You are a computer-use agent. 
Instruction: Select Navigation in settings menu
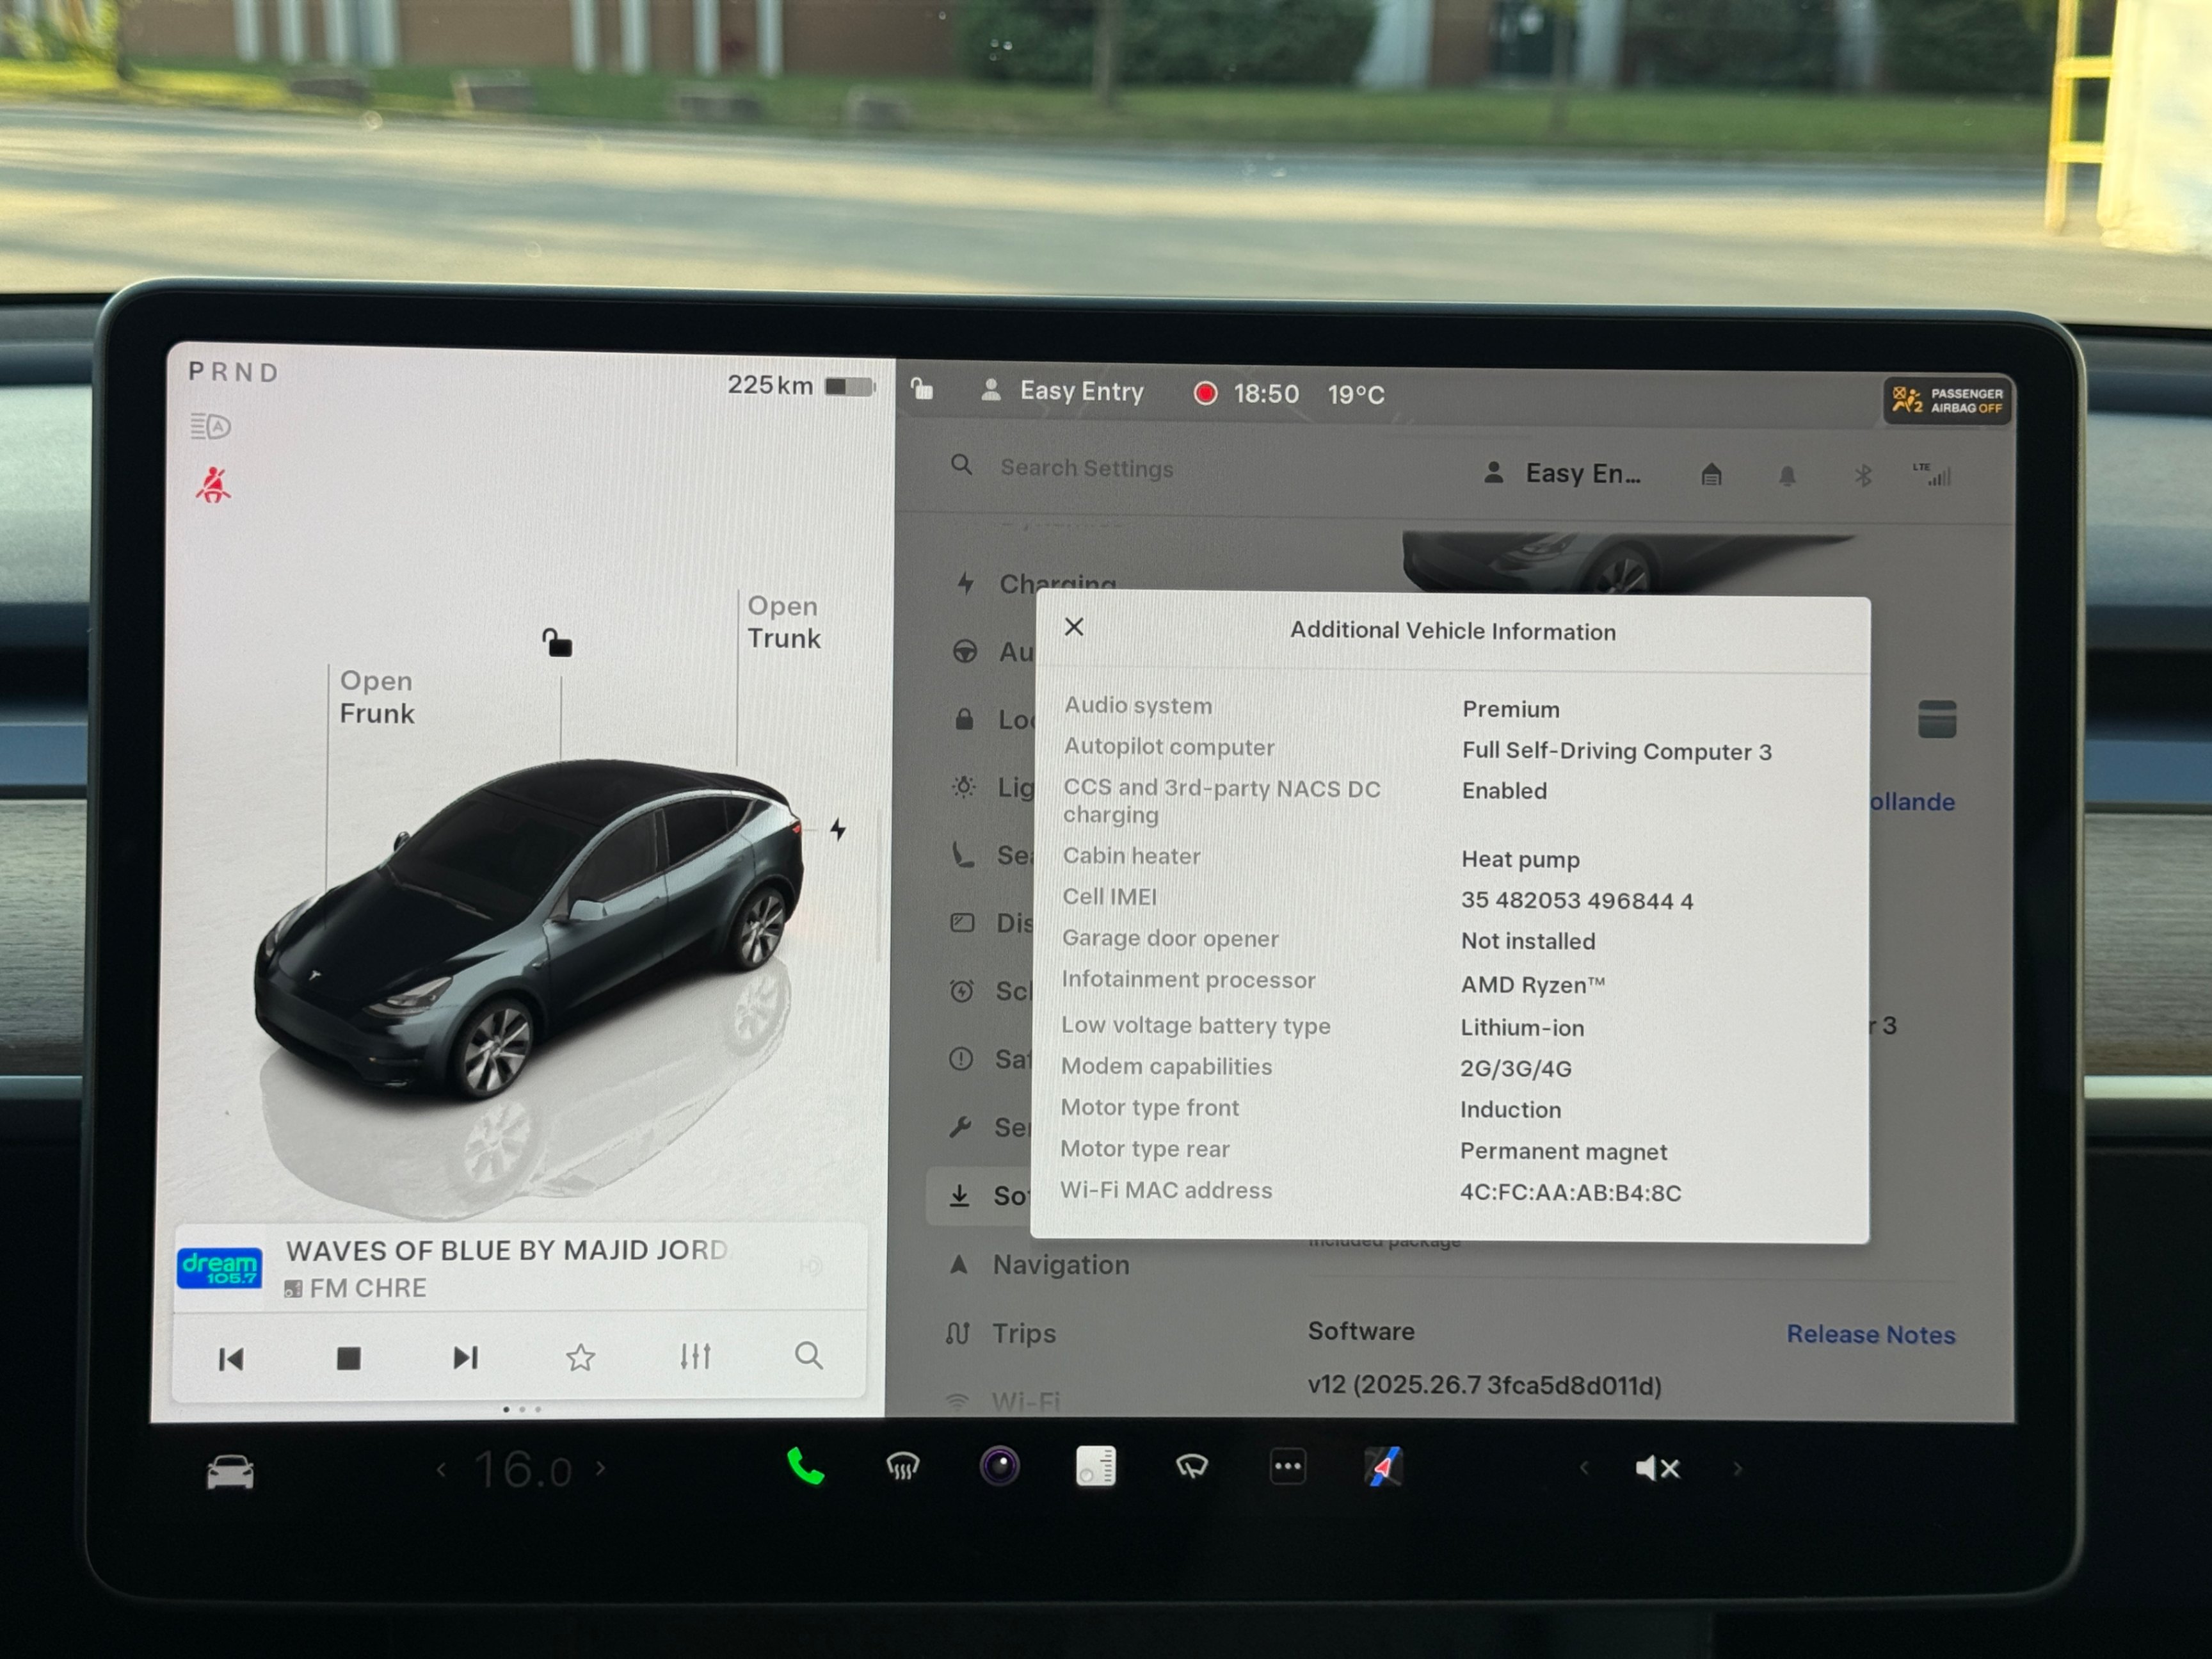[x=1060, y=1265]
